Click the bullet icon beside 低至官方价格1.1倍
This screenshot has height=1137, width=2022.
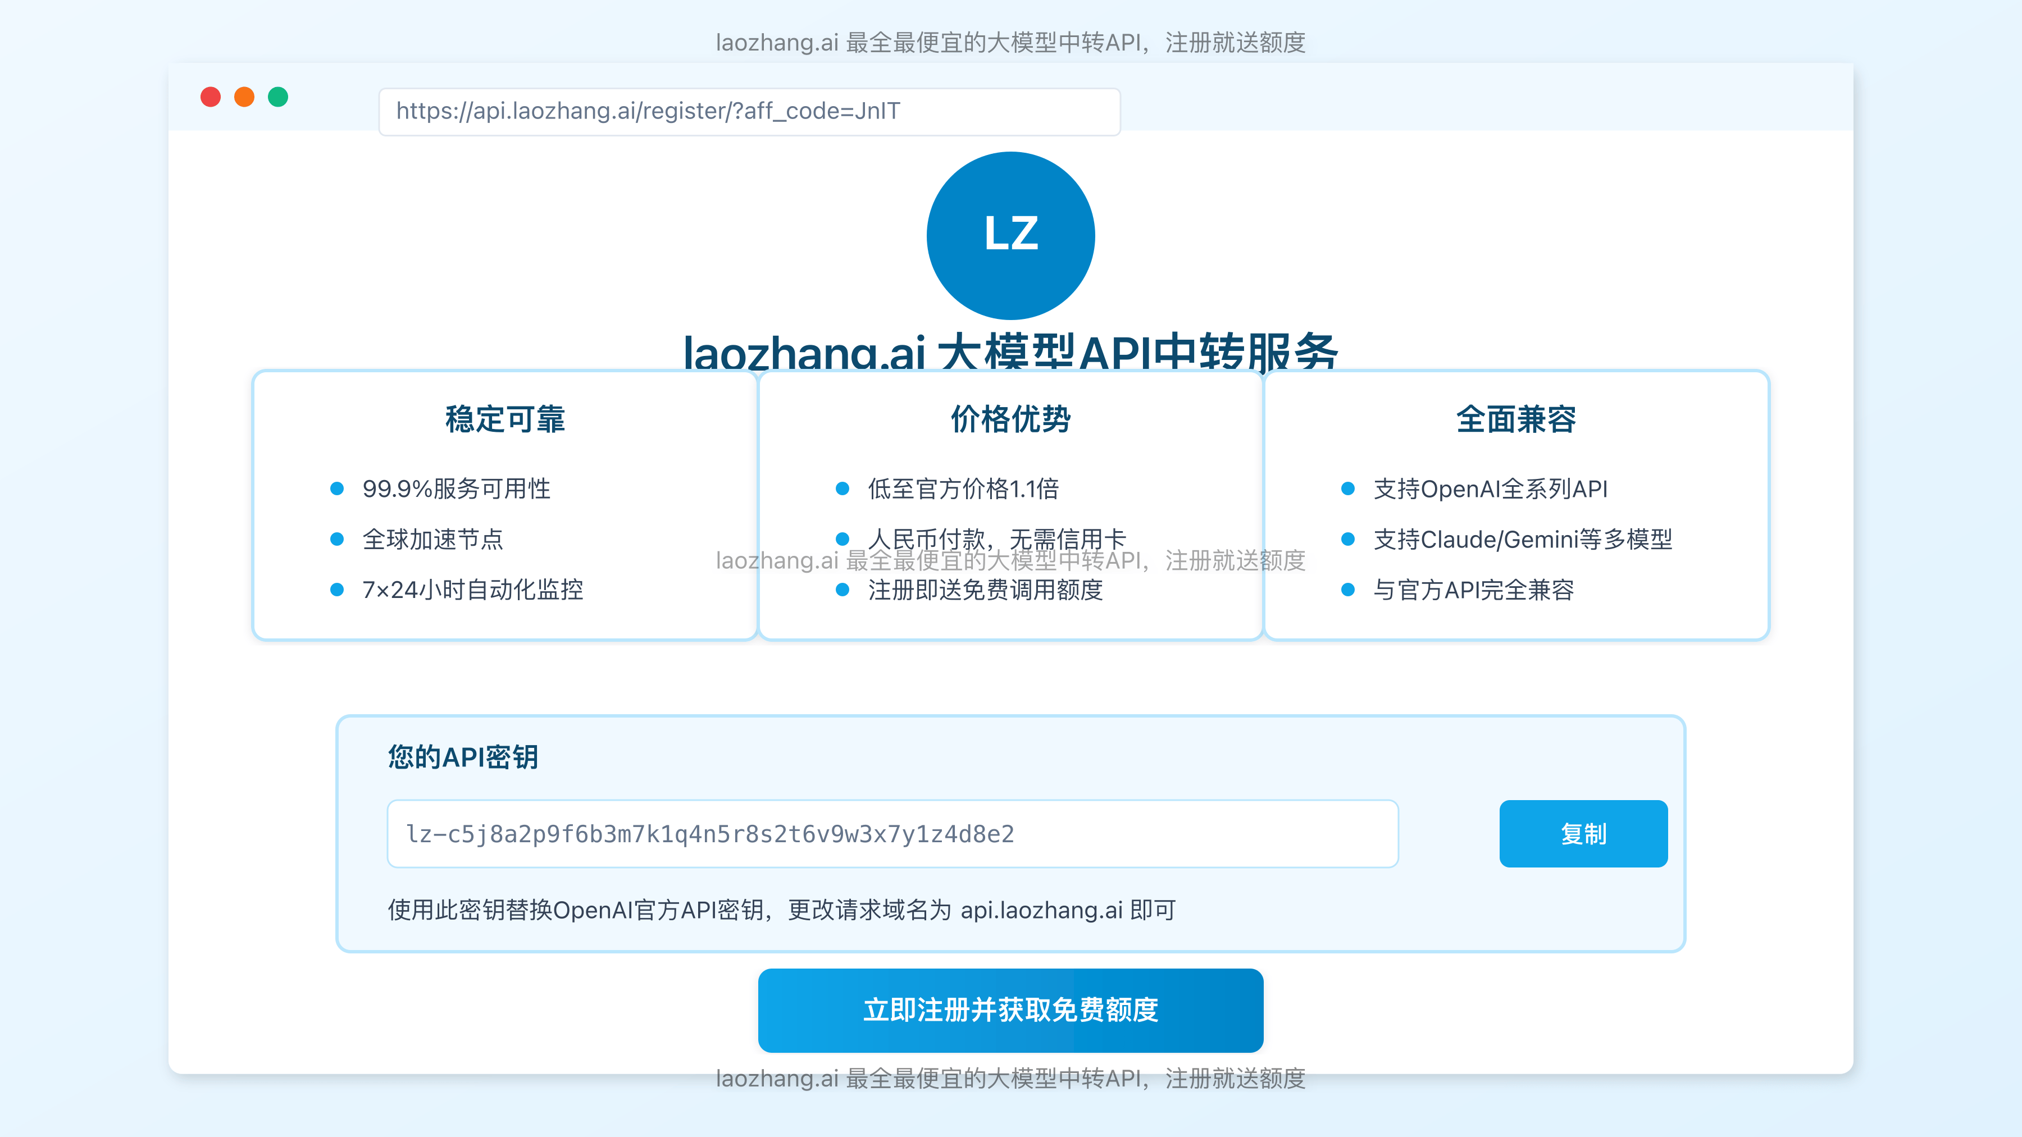tap(844, 489)
